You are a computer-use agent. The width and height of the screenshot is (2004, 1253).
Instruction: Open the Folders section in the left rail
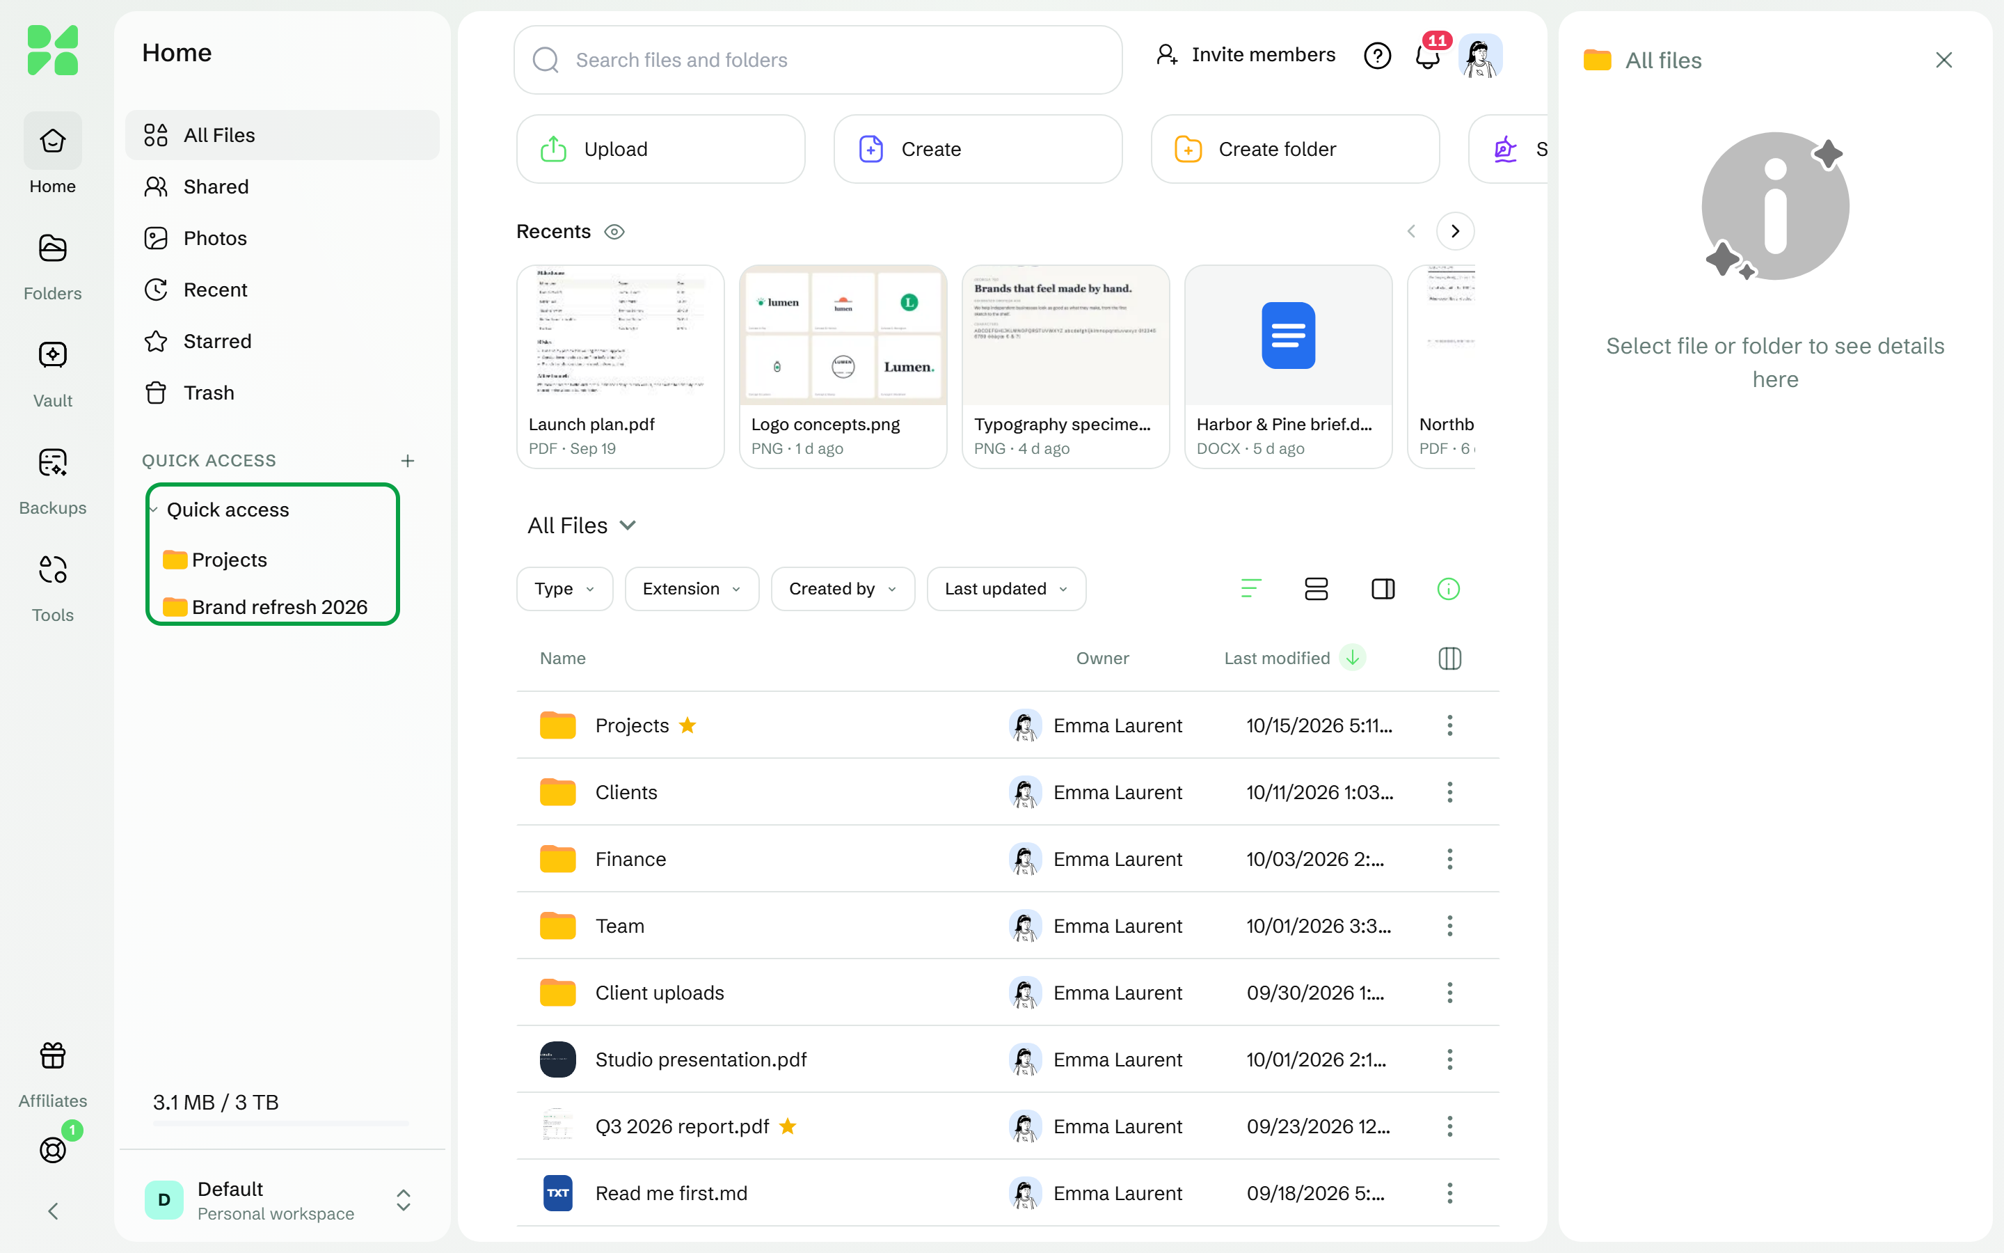52,267
